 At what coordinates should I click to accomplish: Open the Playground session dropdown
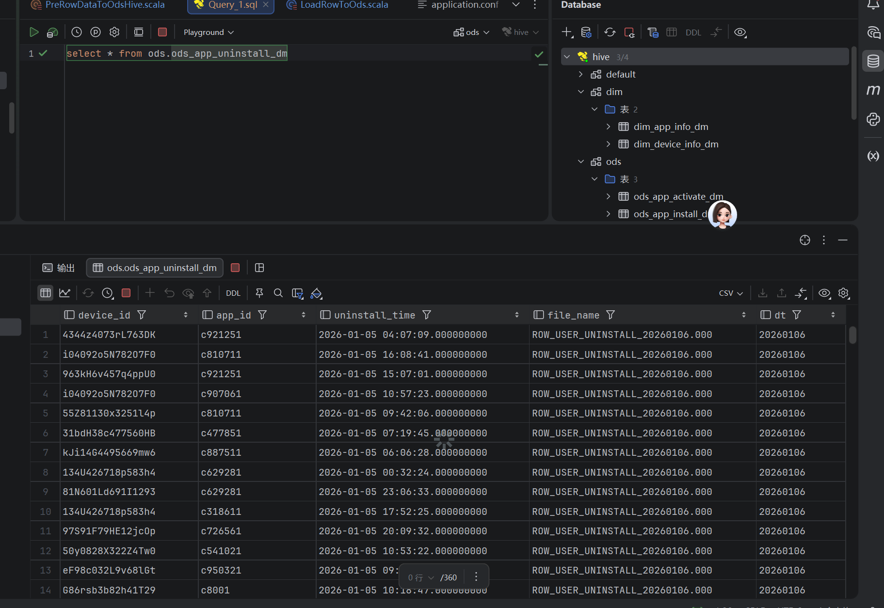point(209,32)
